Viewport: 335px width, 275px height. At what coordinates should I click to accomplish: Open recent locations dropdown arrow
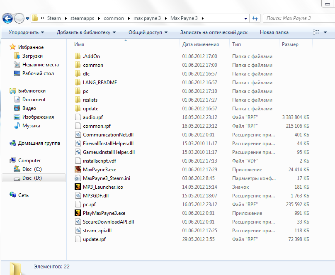pyautogui.click(x=27, y=19)
